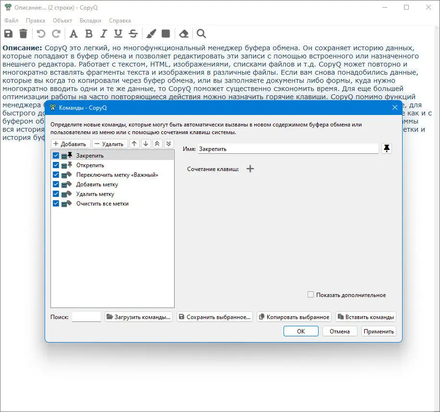Image resolution: width=440 pixels, height=412 pixels.
Task: Click the bold word Описание: in the editor
Action: pyautogui.click(x=22, y=48)
